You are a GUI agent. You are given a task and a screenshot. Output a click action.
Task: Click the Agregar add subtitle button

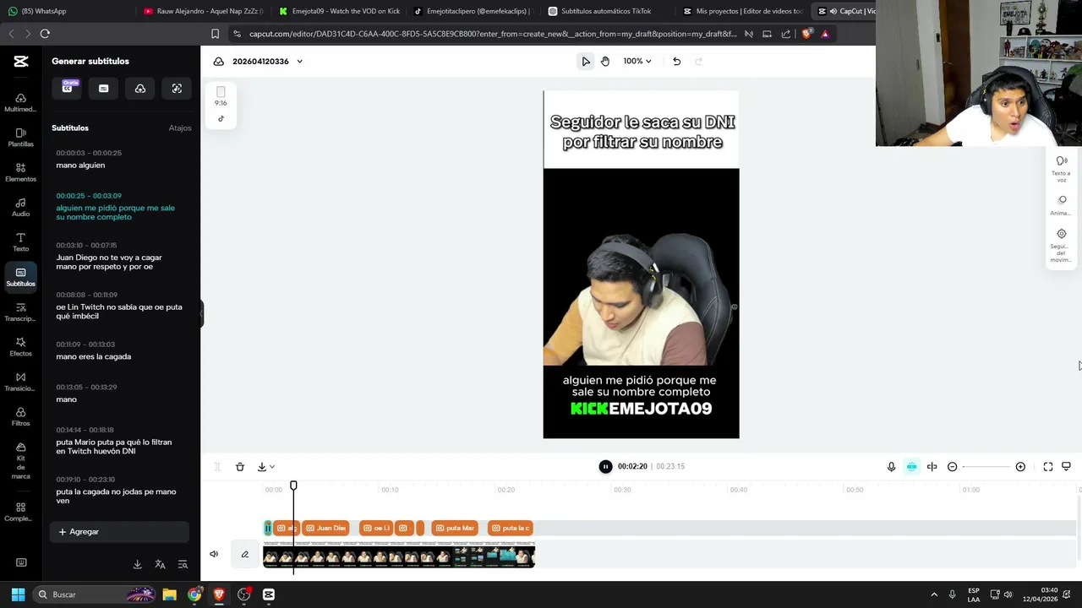[x=119, y=531]
